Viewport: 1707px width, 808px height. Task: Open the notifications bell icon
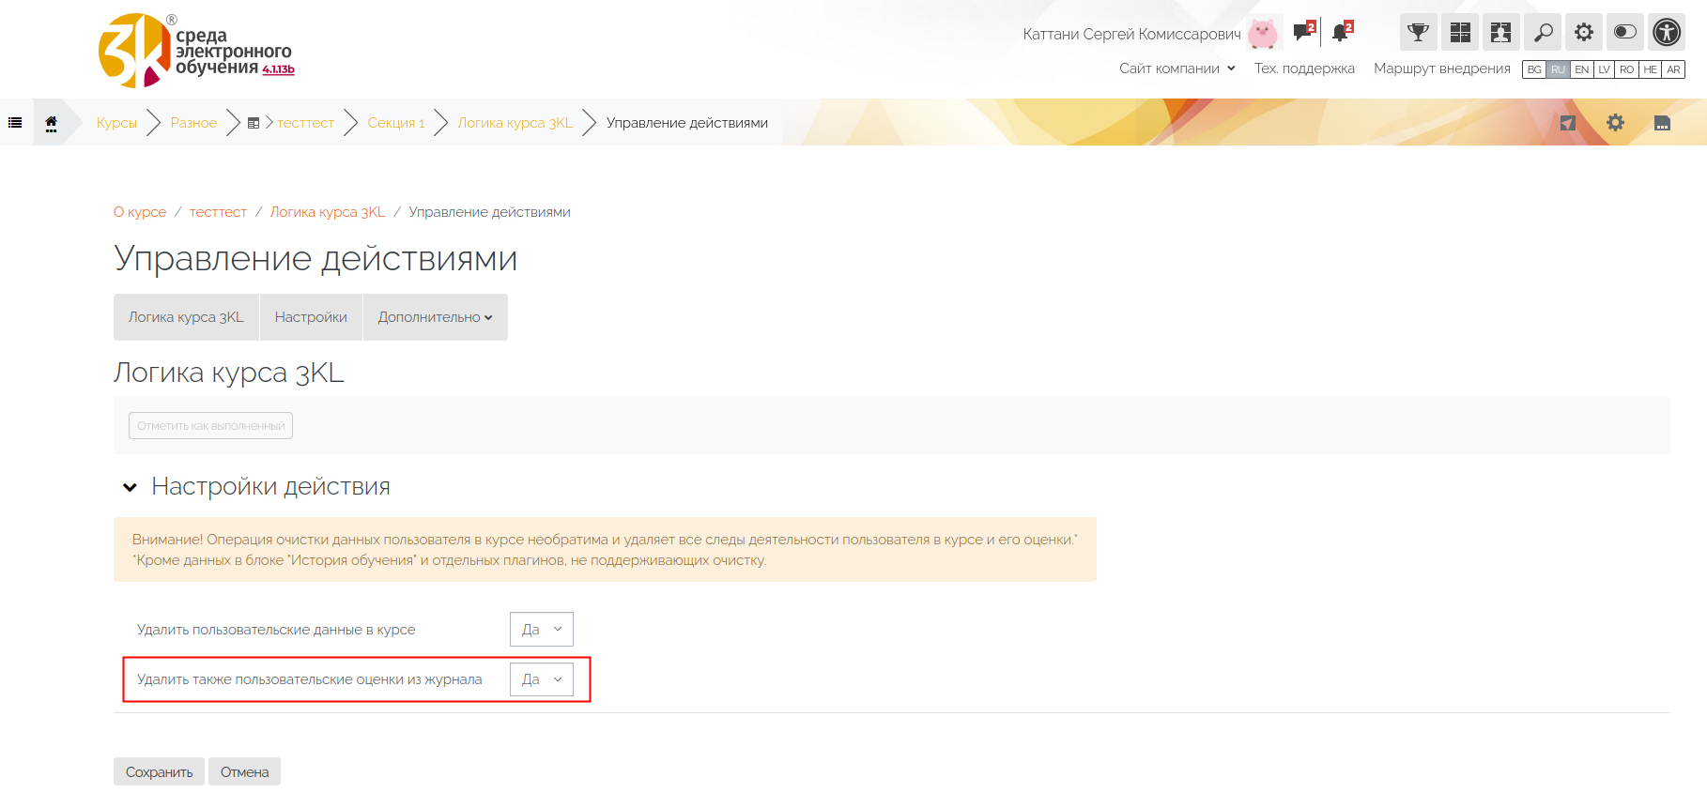click(1341, 33)
